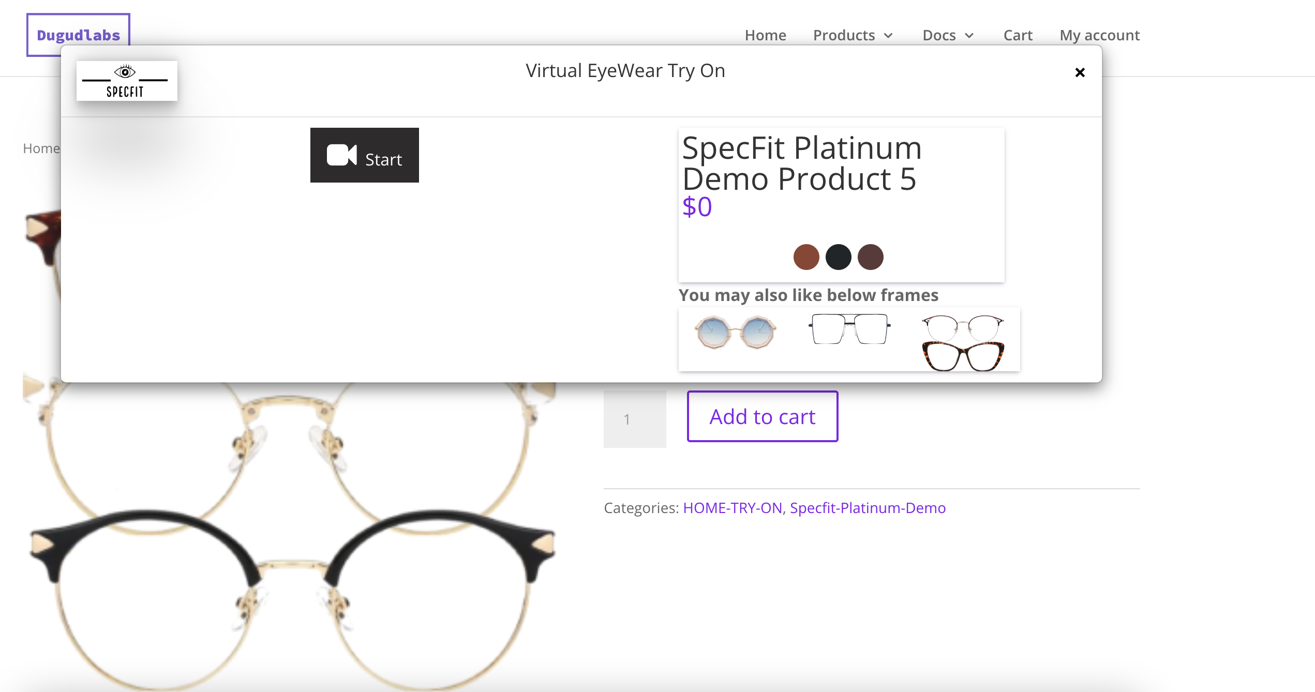Click the Cart navigation menu item

pyautogui.click(x=1018, y=35)
